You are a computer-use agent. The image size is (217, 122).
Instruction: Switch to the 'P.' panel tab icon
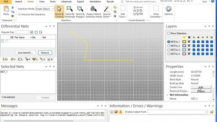[x=28, y=59]
